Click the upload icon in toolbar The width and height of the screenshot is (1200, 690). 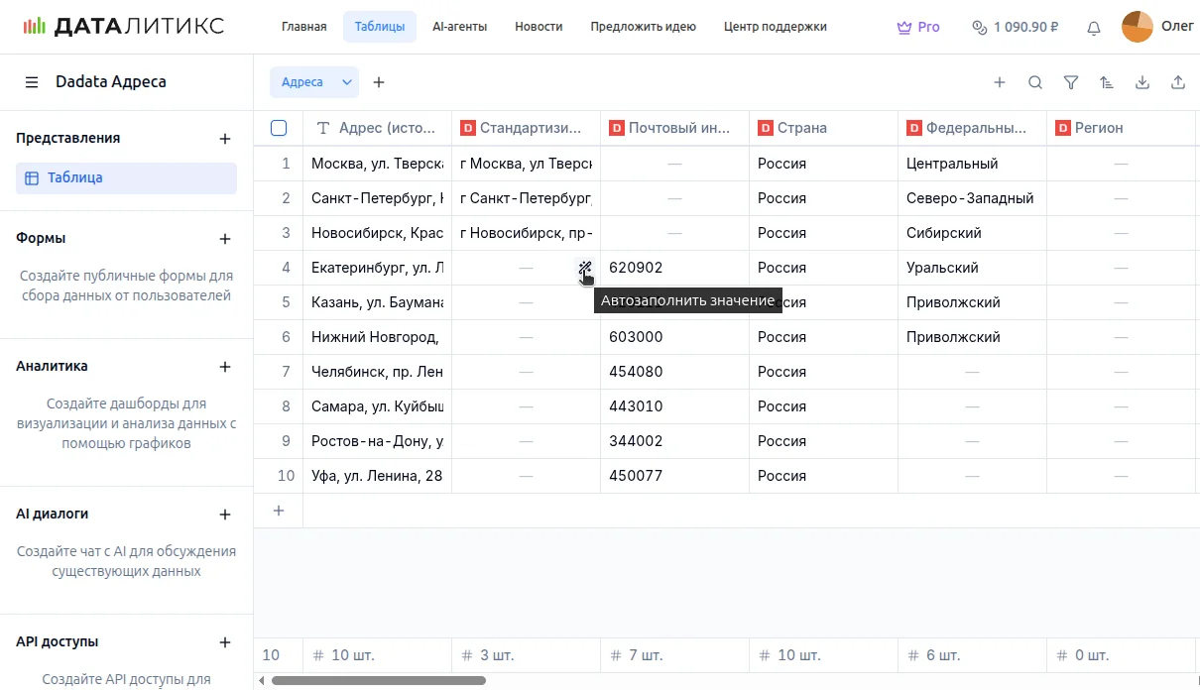(x=1178, y=82)
